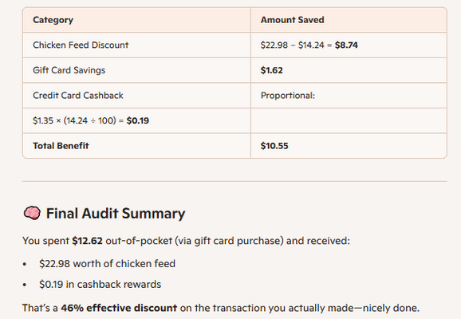This screenshot has height=319, width=461.
Task: Click the 46% effective discount text
Action: point(119,308)
